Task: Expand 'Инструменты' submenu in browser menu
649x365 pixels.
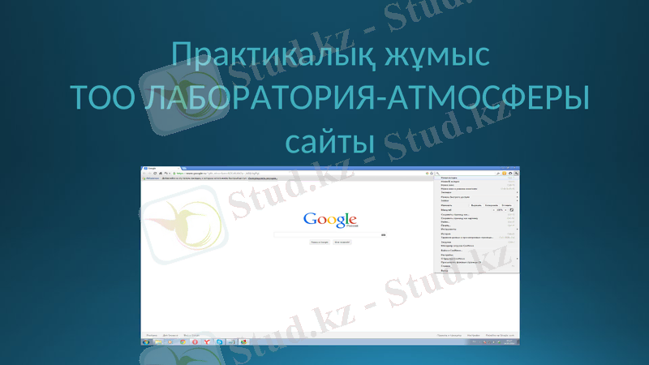Action: pos(475,230)
